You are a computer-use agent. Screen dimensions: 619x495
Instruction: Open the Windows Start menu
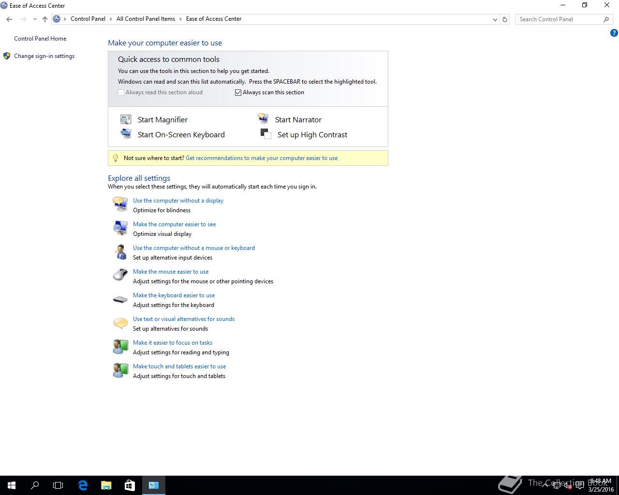[12, 485]
